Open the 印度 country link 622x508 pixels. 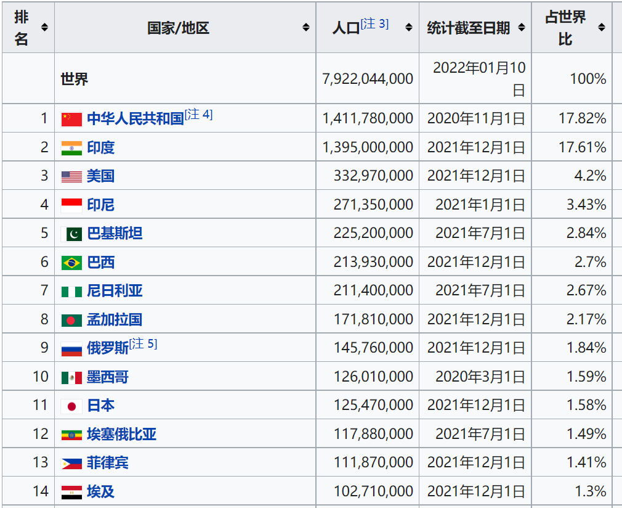pos(101,148)
